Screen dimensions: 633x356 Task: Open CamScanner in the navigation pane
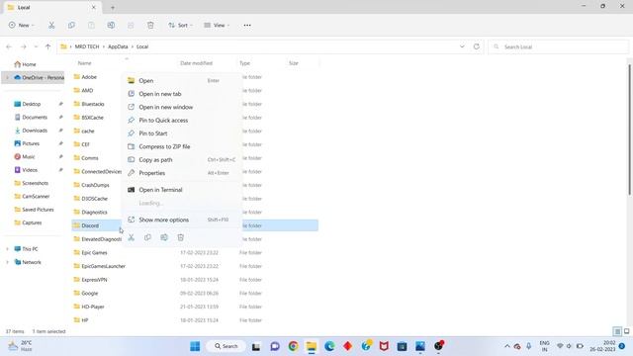pos(32,196)
